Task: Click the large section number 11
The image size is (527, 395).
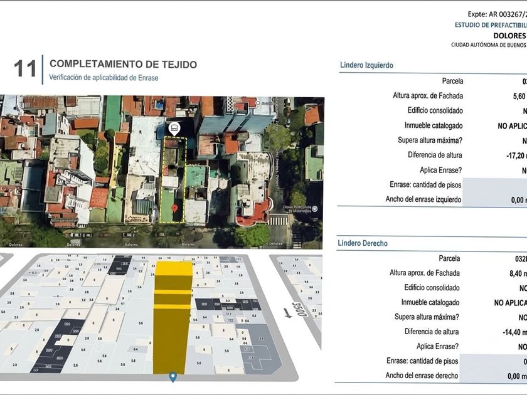Action: [25, 68]
